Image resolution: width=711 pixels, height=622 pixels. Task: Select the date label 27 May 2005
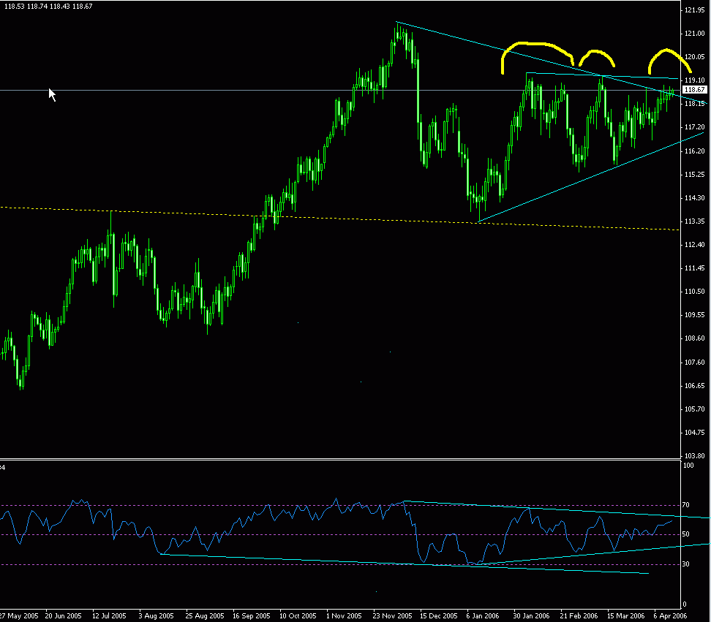click(x=20, y=615)
